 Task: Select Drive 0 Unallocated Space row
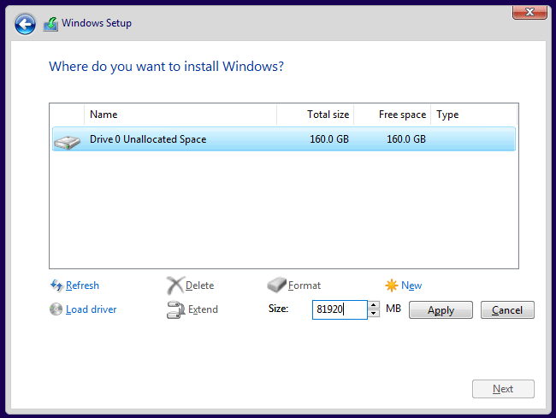click(x=282, y=139)
